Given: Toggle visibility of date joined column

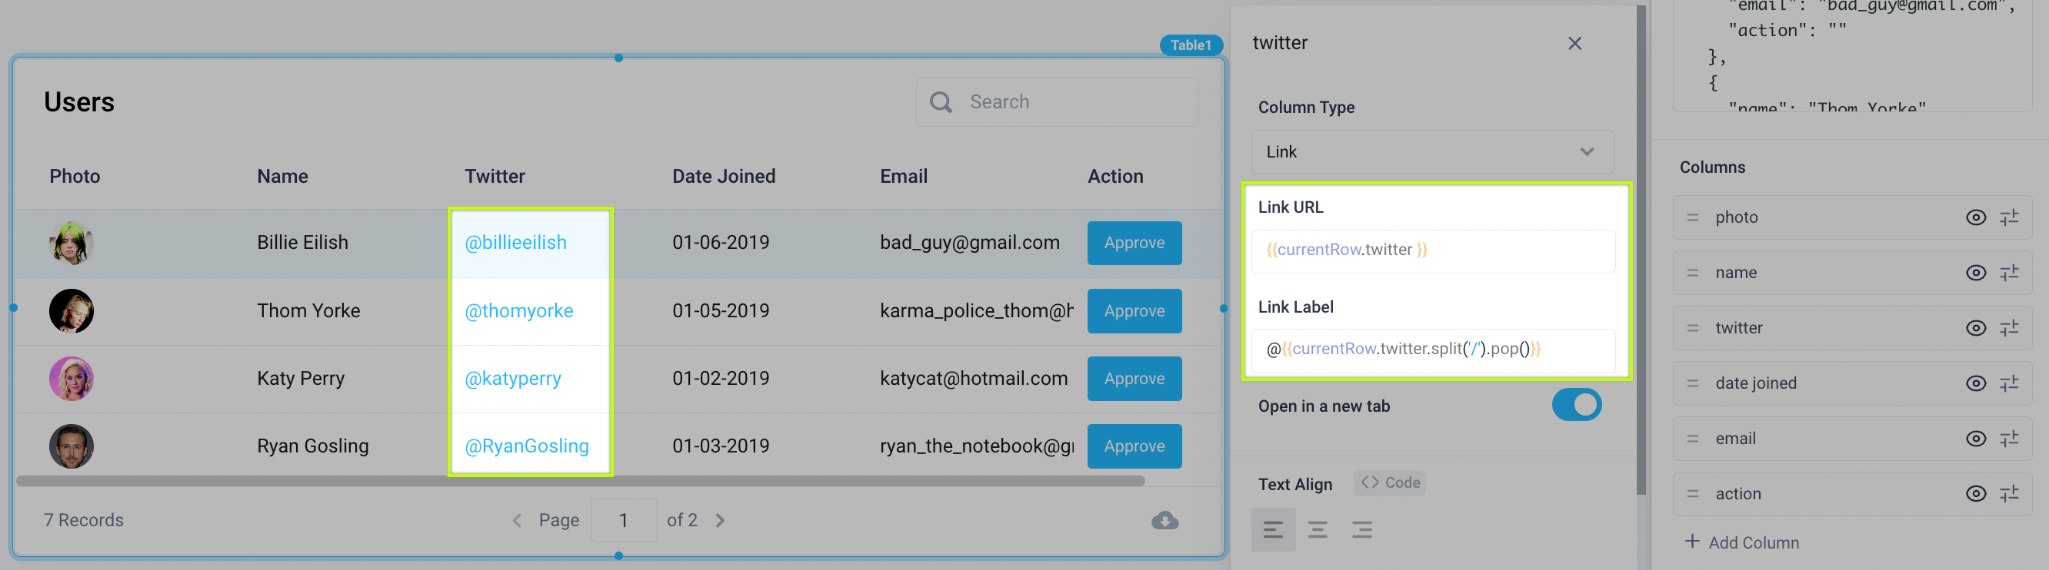Looking at the screenshot, I should tap(1975, 384).
